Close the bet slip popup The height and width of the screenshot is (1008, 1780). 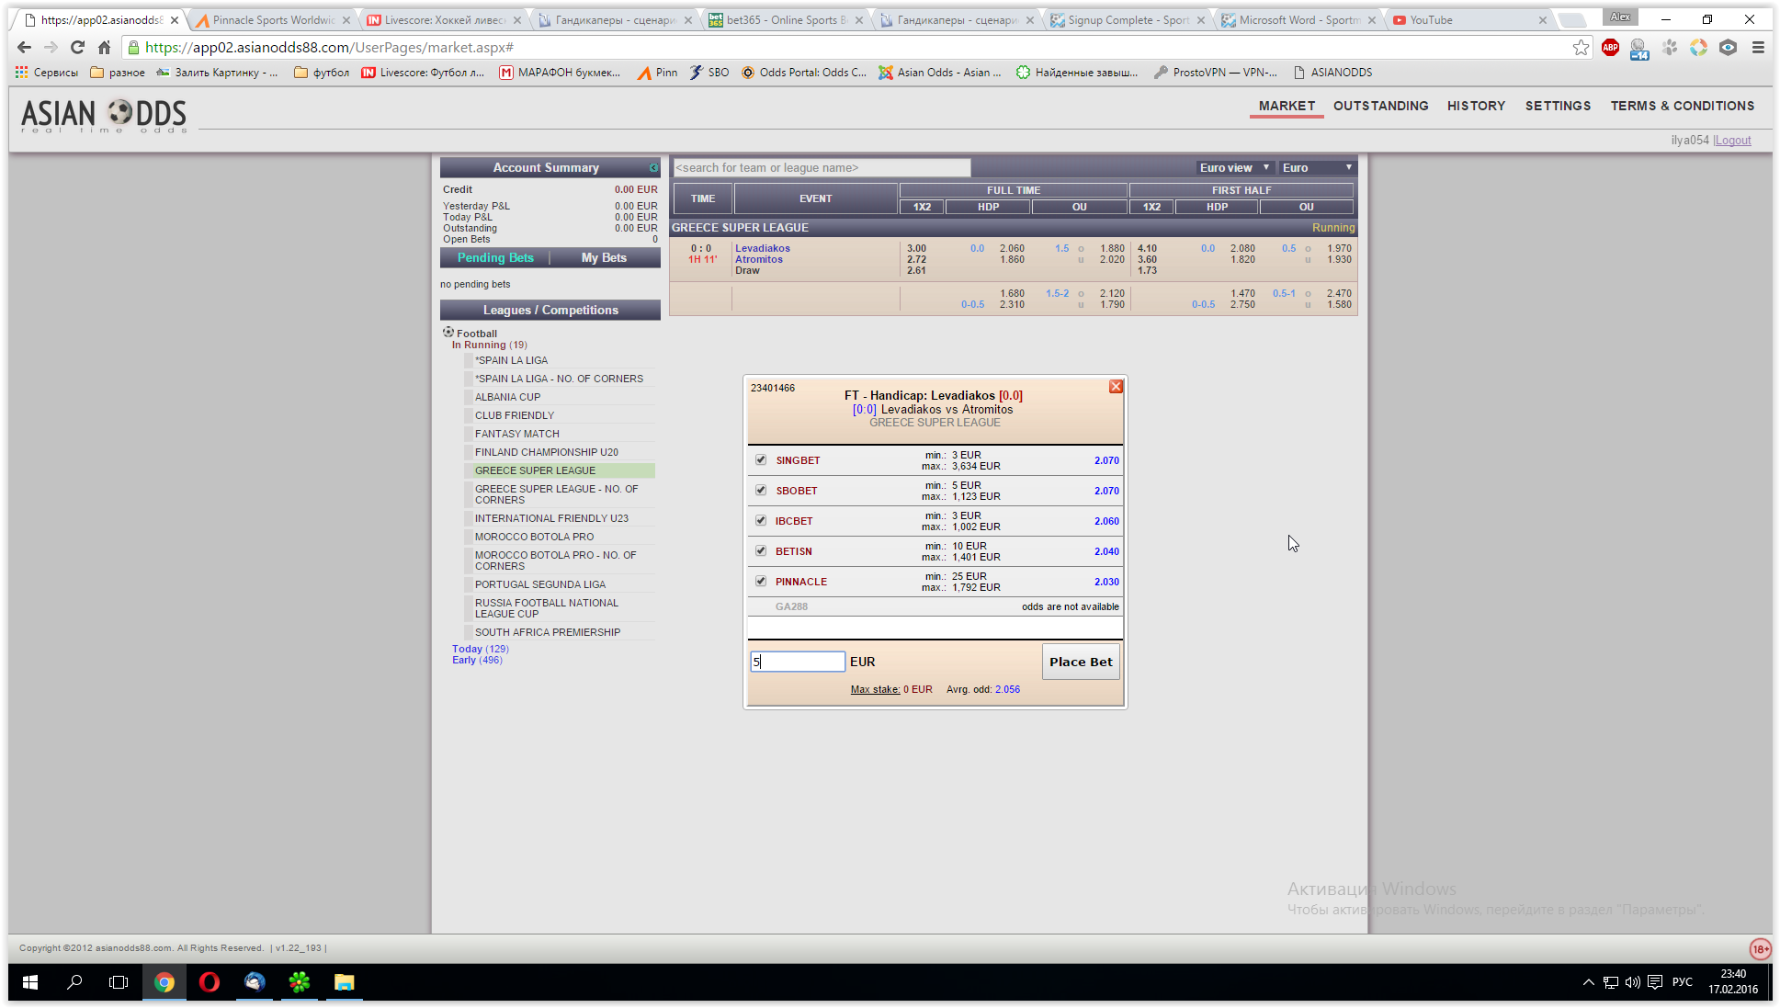tap(1116, 387)
